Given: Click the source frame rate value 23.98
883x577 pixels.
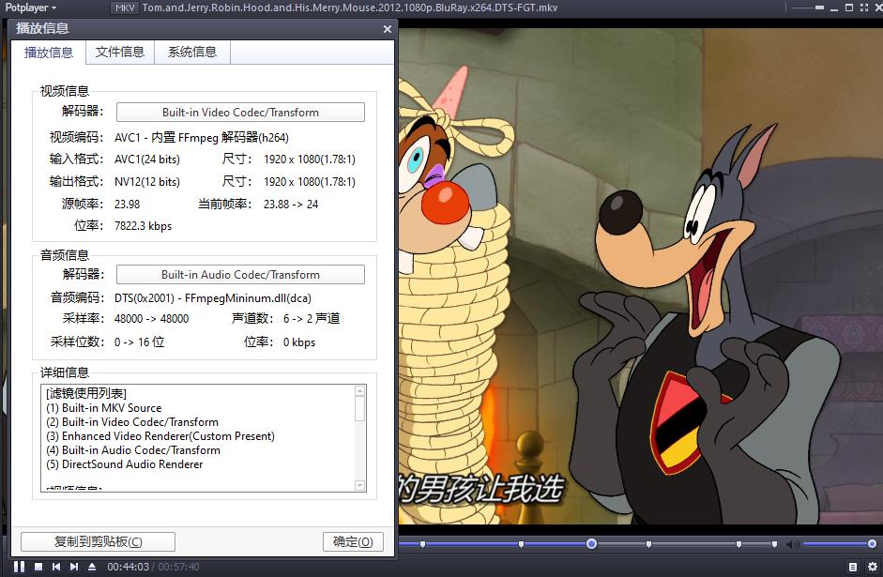Looking at the screenshot, I should pyautogui.click(x=128, y=205).
